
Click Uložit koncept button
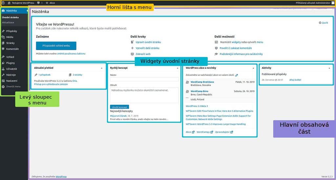(x=119, y=107)
